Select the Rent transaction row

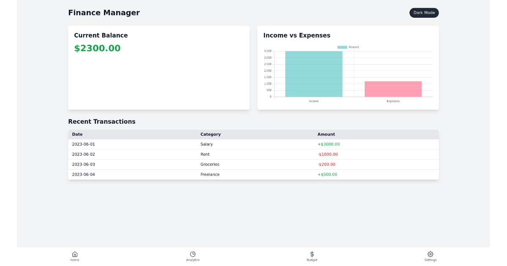(x=253, y=154)
